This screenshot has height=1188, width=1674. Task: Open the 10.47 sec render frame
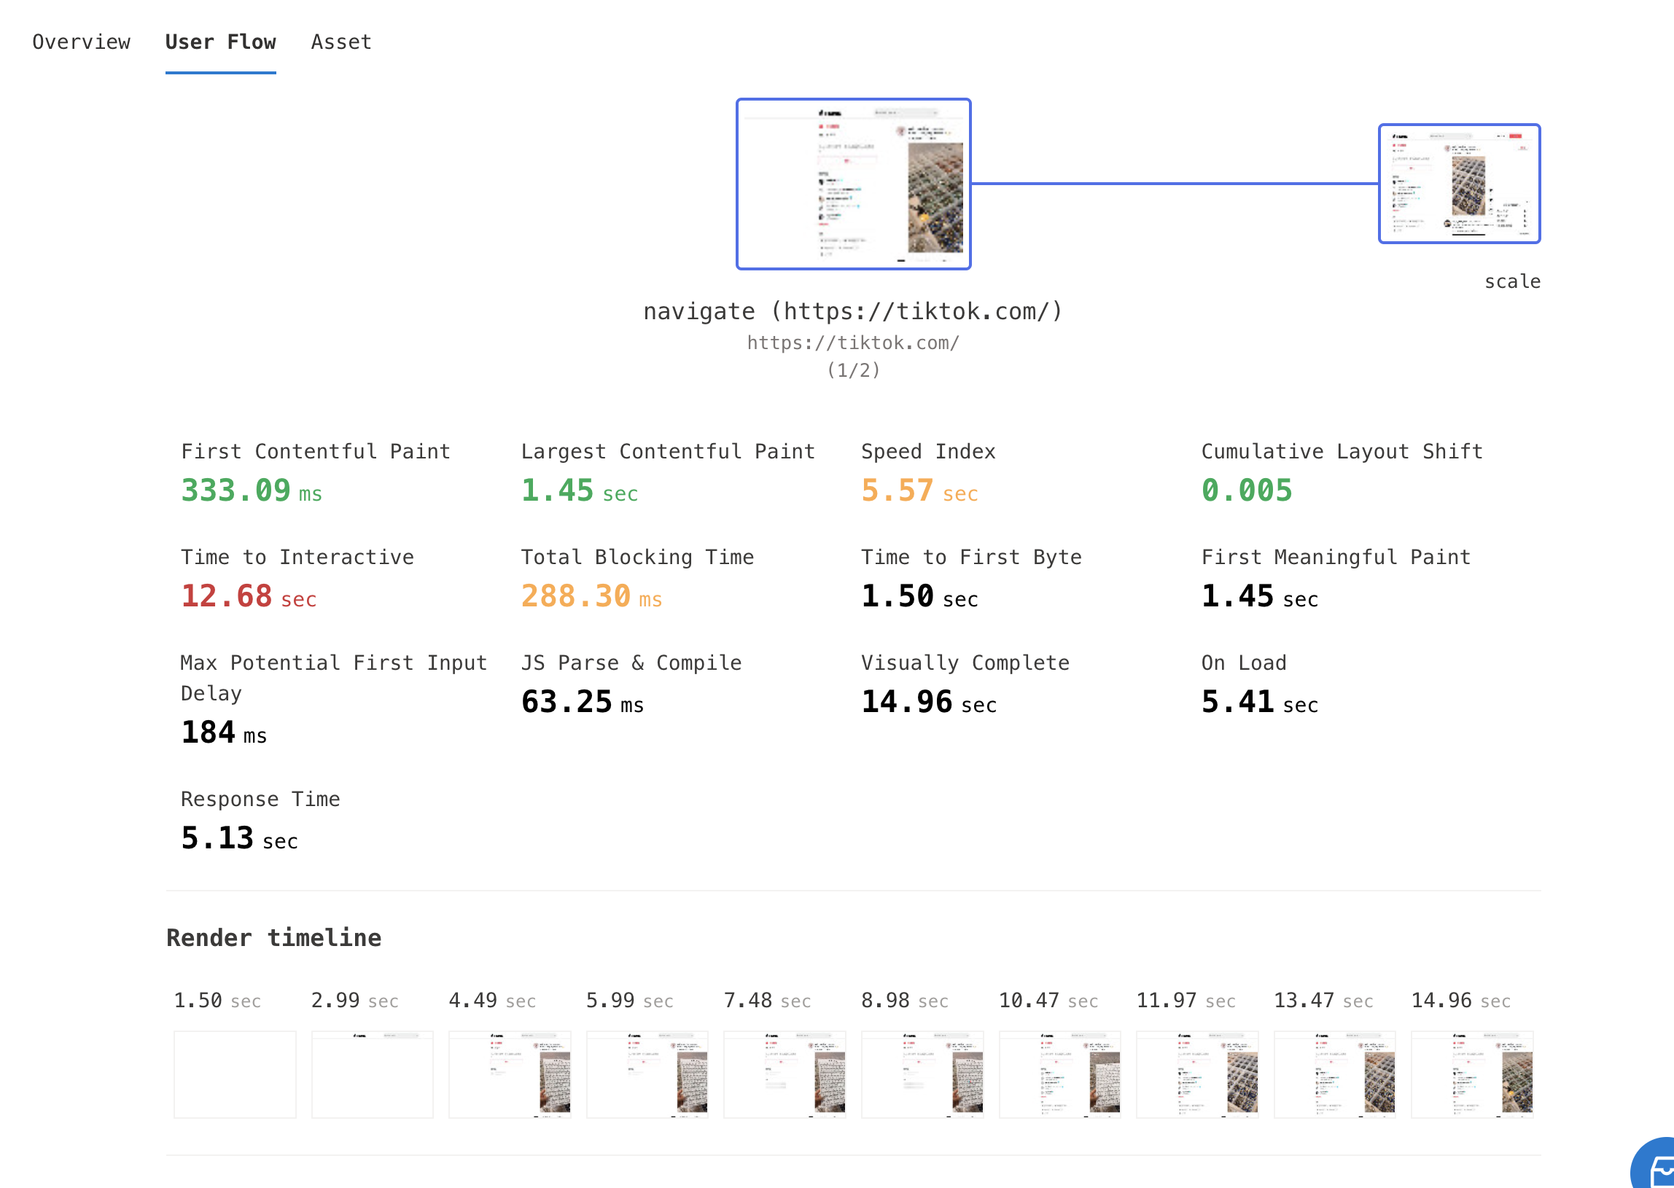coord(1060,1074)
